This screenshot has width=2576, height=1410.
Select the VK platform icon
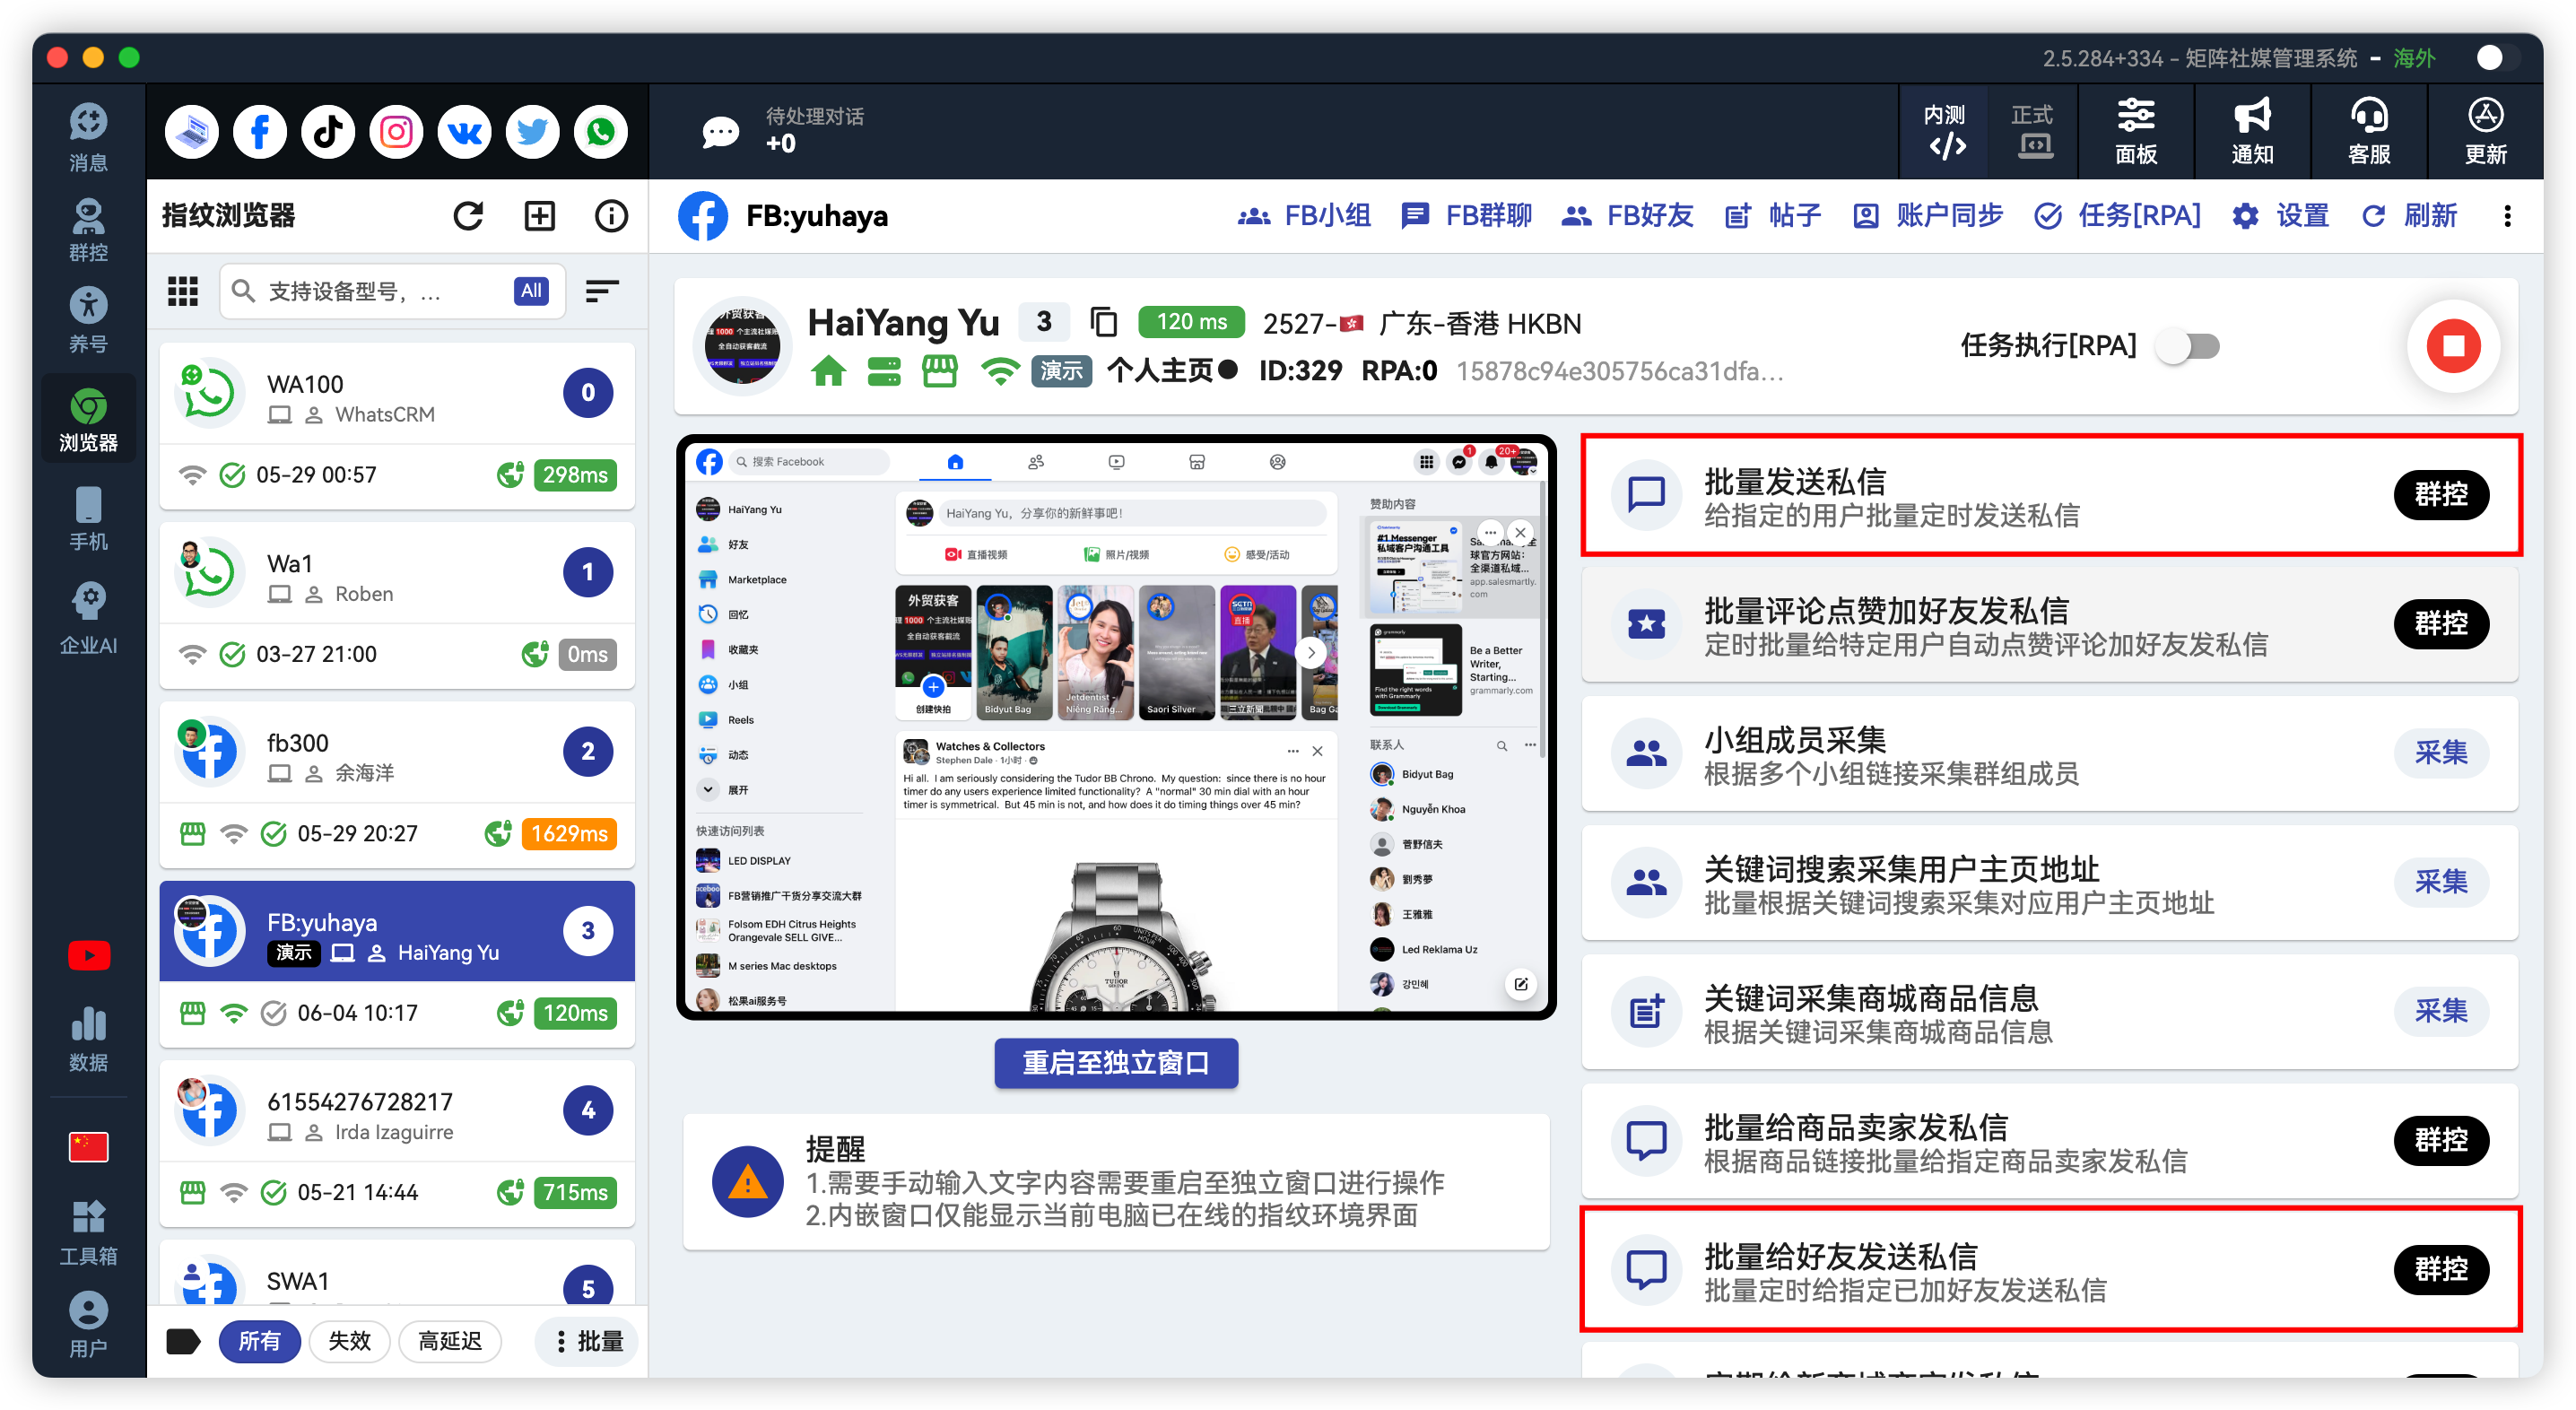click(464, 131)
